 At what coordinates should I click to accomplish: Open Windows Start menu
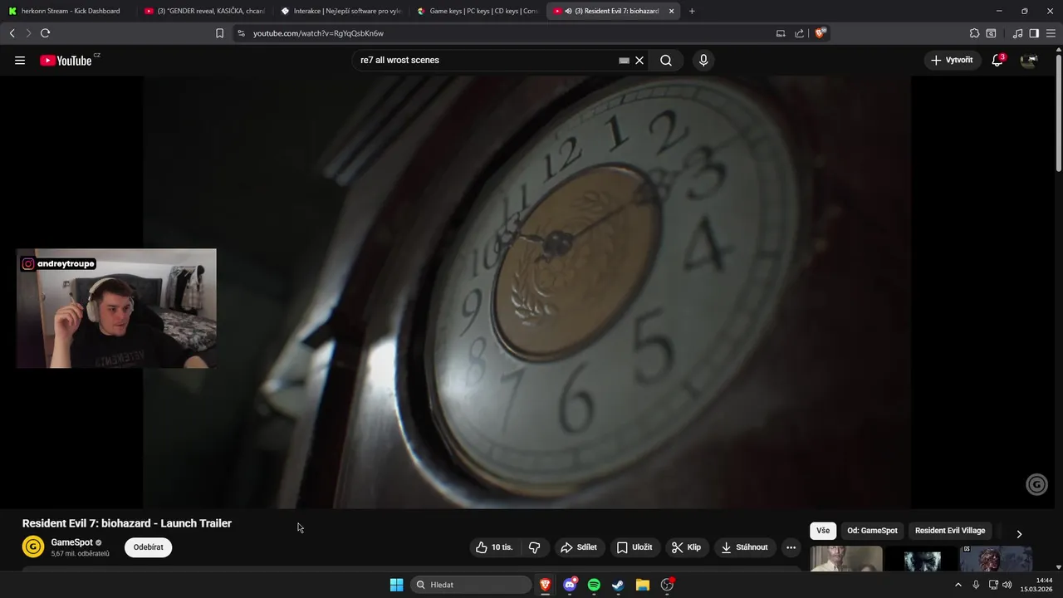[397, 585]
